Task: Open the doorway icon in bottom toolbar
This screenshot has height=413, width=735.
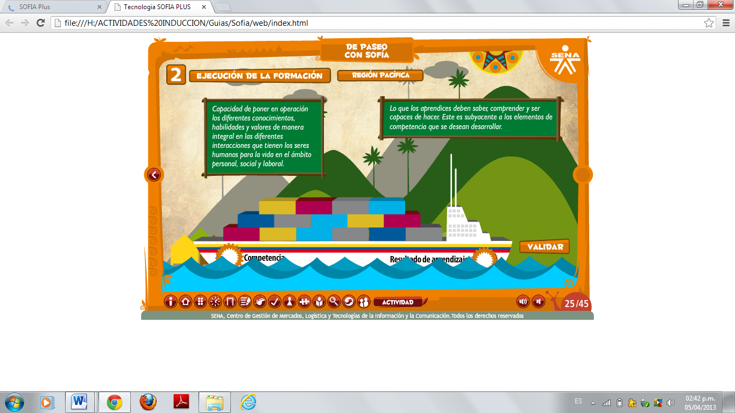Action: [x=230, y=302]
